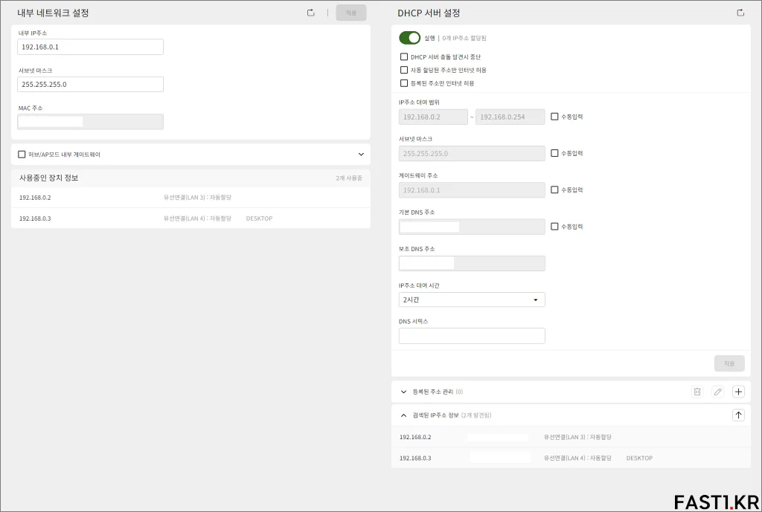Check 자동 할당된 주소만 인터넷 허용 option
Screen dimensions: 762x512
(404, 70)
